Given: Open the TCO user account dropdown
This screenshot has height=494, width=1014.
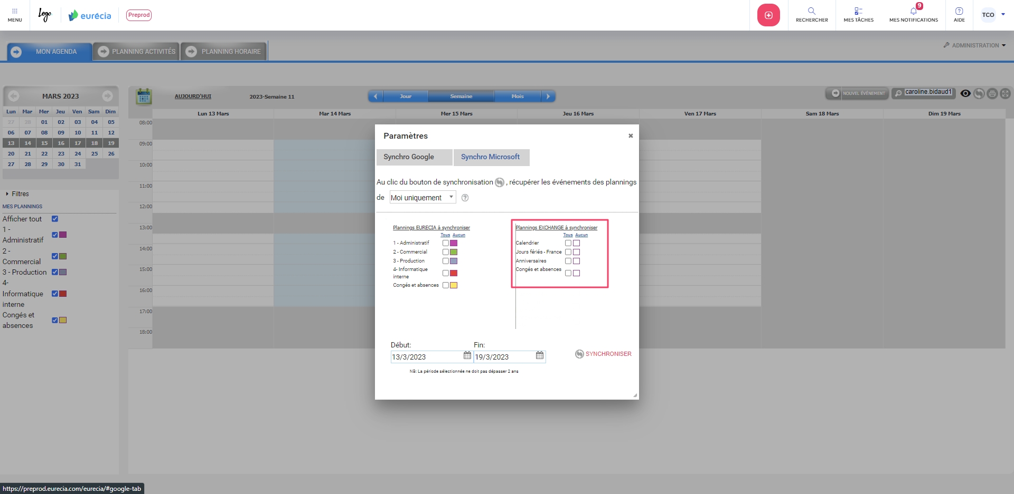Looking at the screenshot, I should pyautogui.click(x=993, y=15).
